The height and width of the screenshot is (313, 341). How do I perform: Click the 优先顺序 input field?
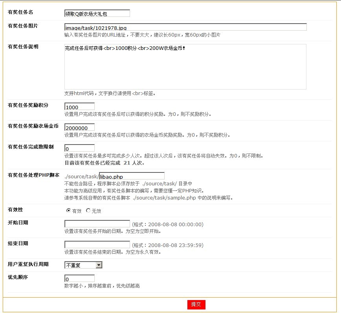(80, 279)
